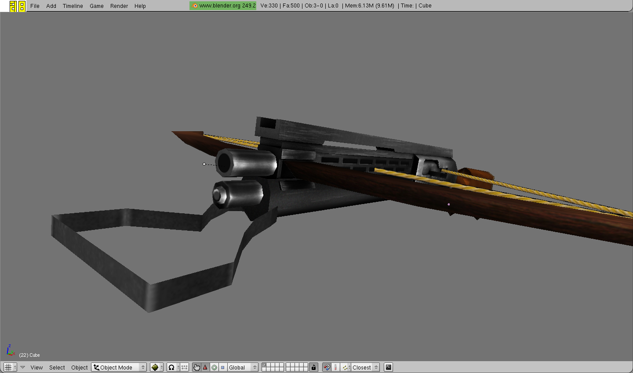Click the 3D View window type icon
The image size is (633, 373).
[x=8, y=367]
